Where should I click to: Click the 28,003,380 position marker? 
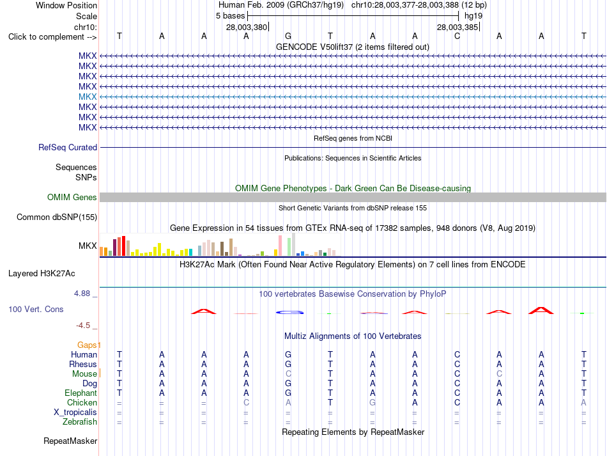247,27
